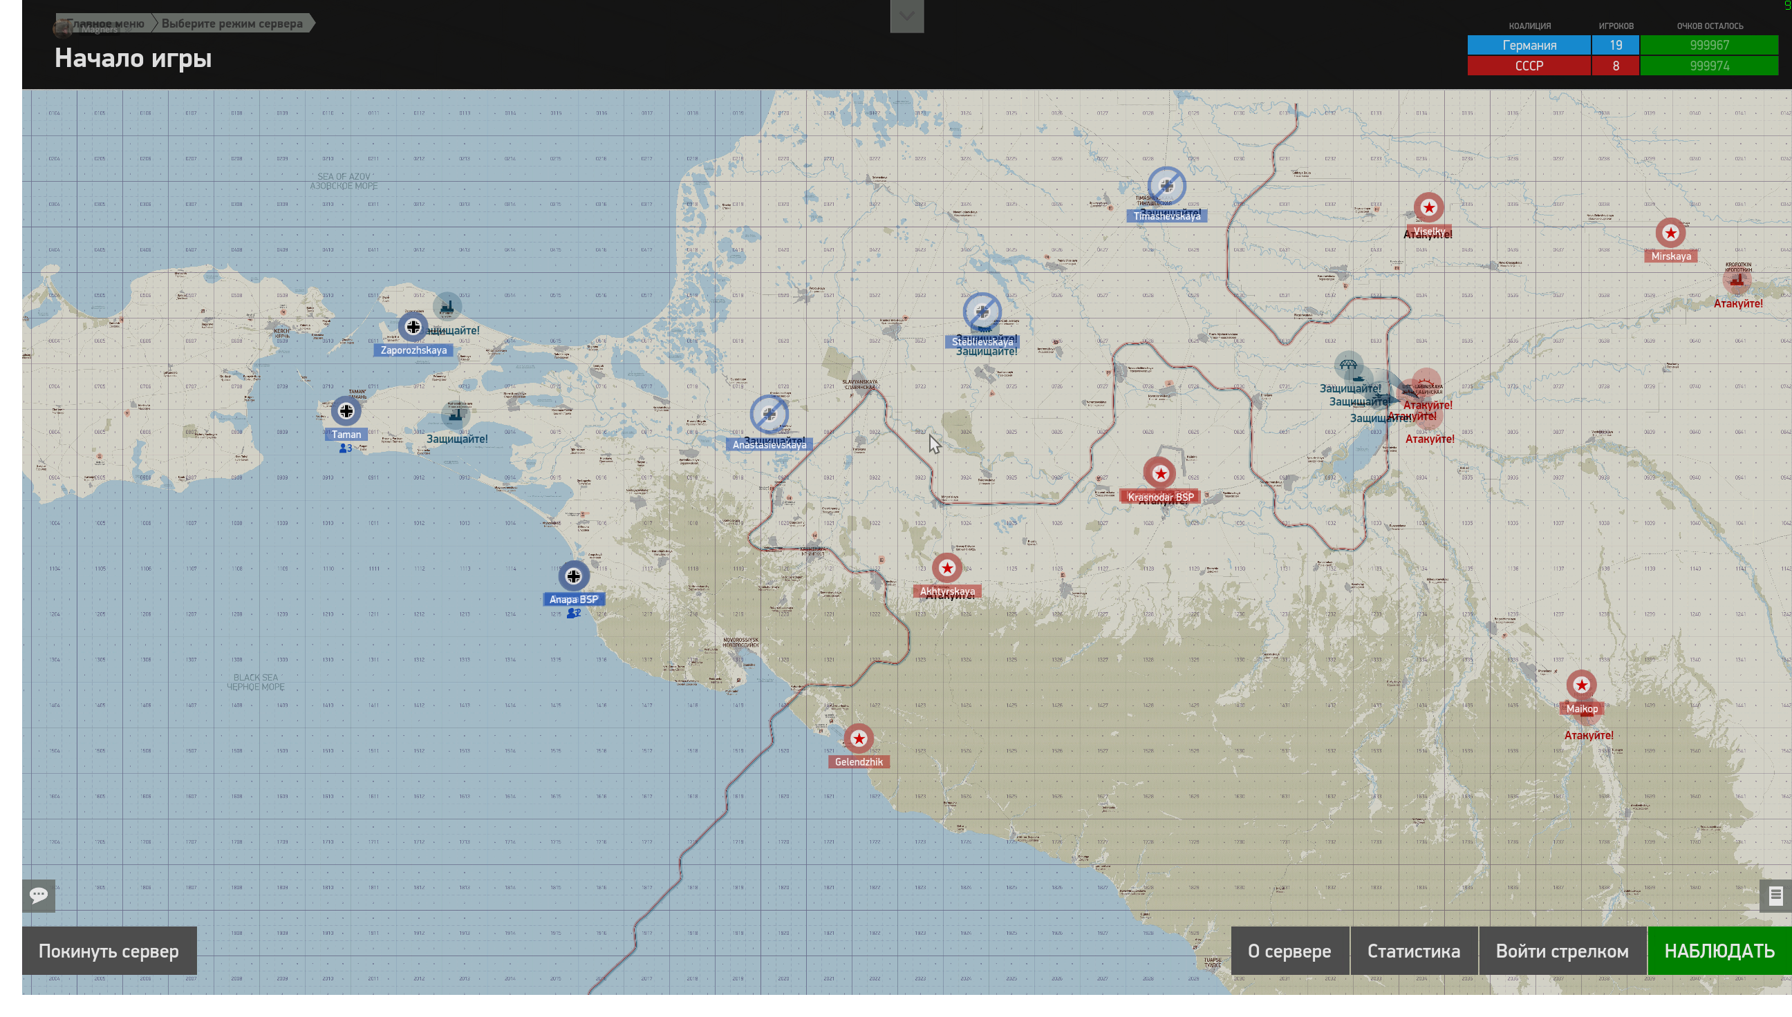Image resolution: width=1792 pixels, height=1017 pixels.
Task: Expand the top center dropdown chevron
Action: [906, 16]
